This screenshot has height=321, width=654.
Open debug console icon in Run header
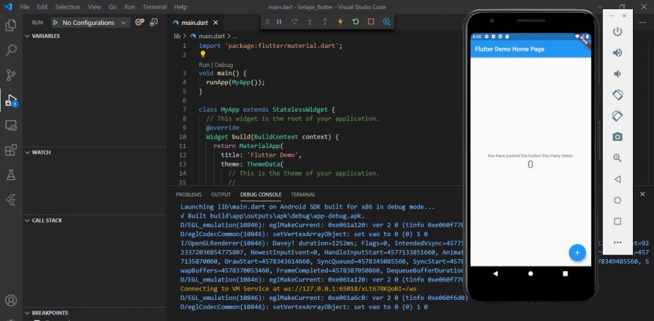pyautogui.click(x=154, y=22)
